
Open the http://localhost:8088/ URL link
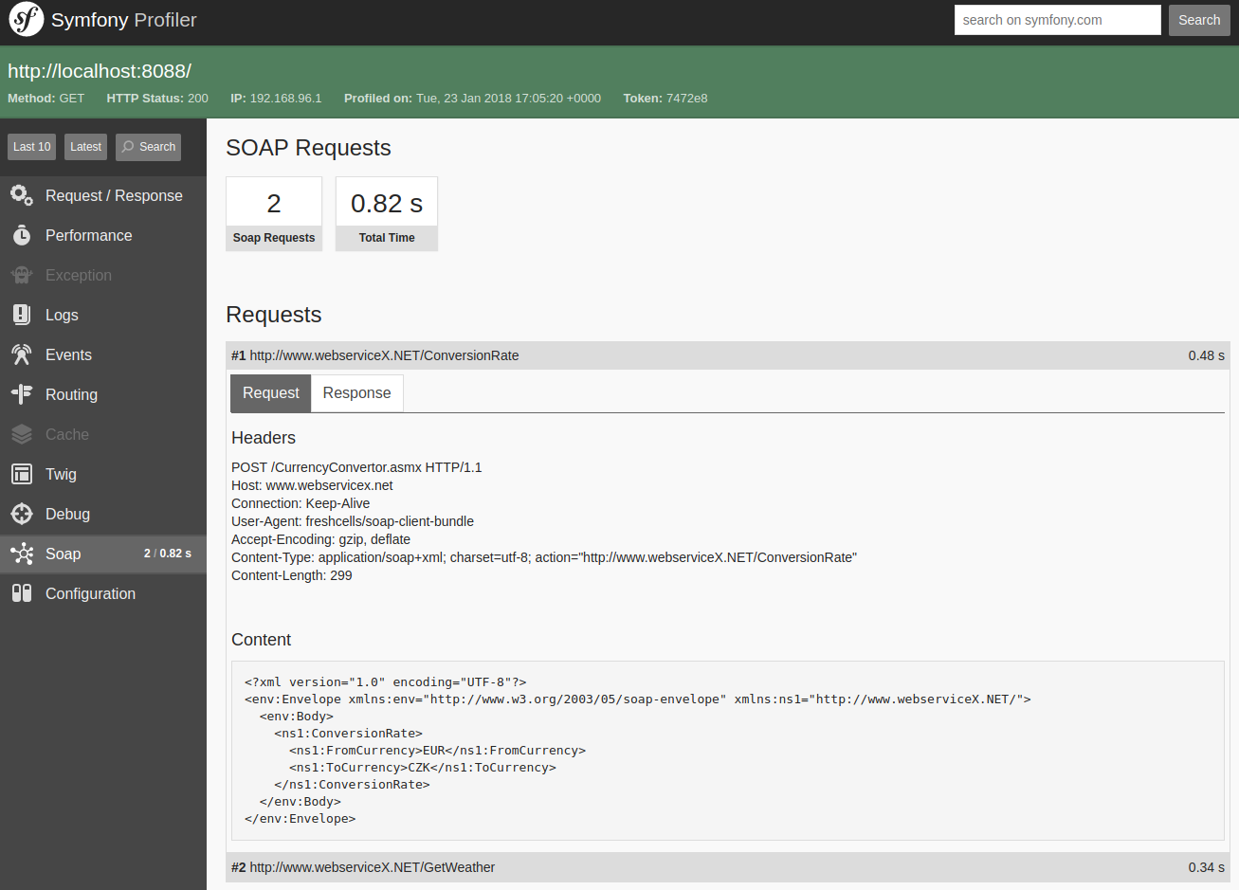100,71
